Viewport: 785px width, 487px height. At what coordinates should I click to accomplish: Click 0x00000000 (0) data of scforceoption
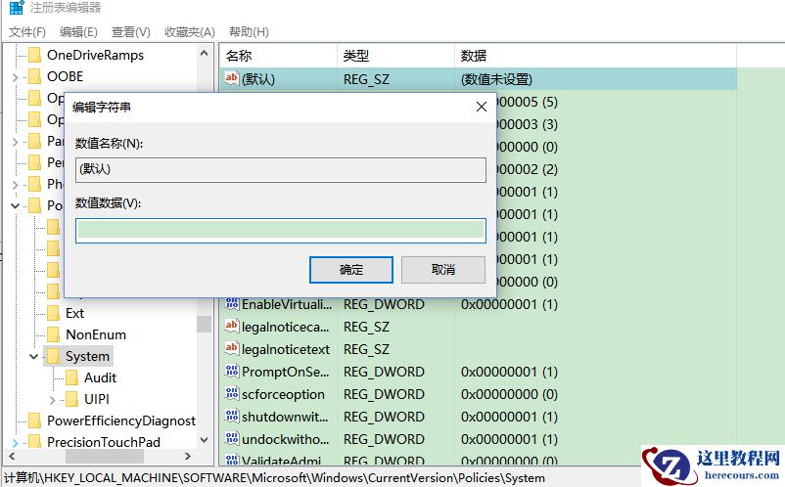(509, 394)
